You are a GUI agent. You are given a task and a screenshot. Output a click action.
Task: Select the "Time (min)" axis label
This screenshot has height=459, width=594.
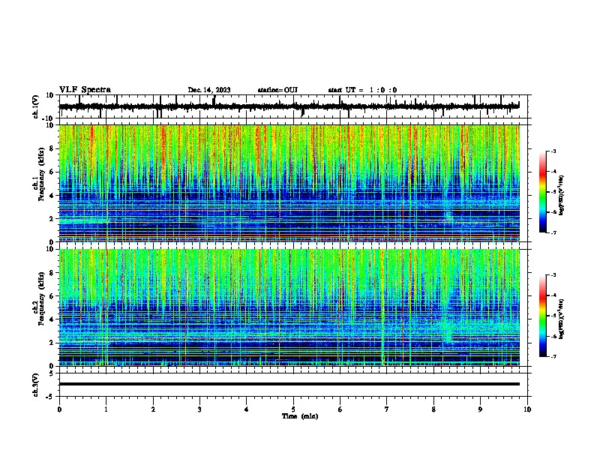(300, 416)
